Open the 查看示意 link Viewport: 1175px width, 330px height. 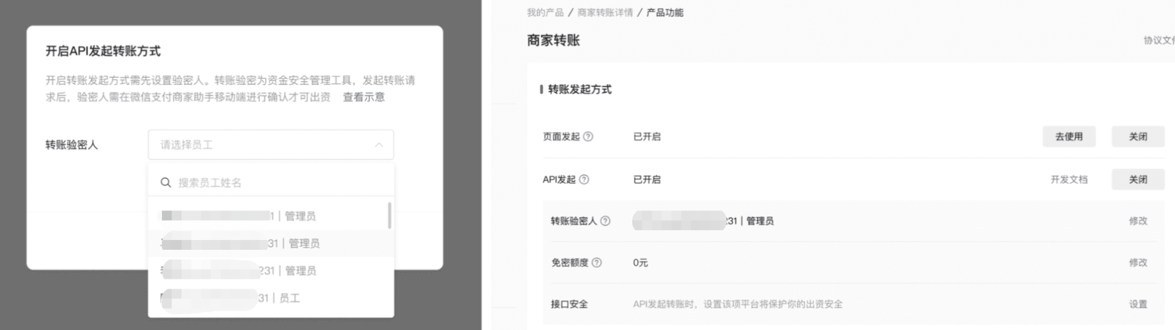(x=364, y=97)
